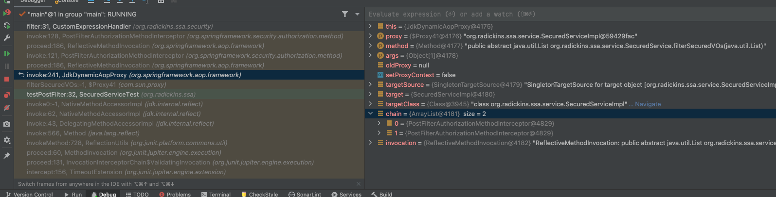Stop the debug session red square
Screen dimensions: 776x197
pos(7,79)
